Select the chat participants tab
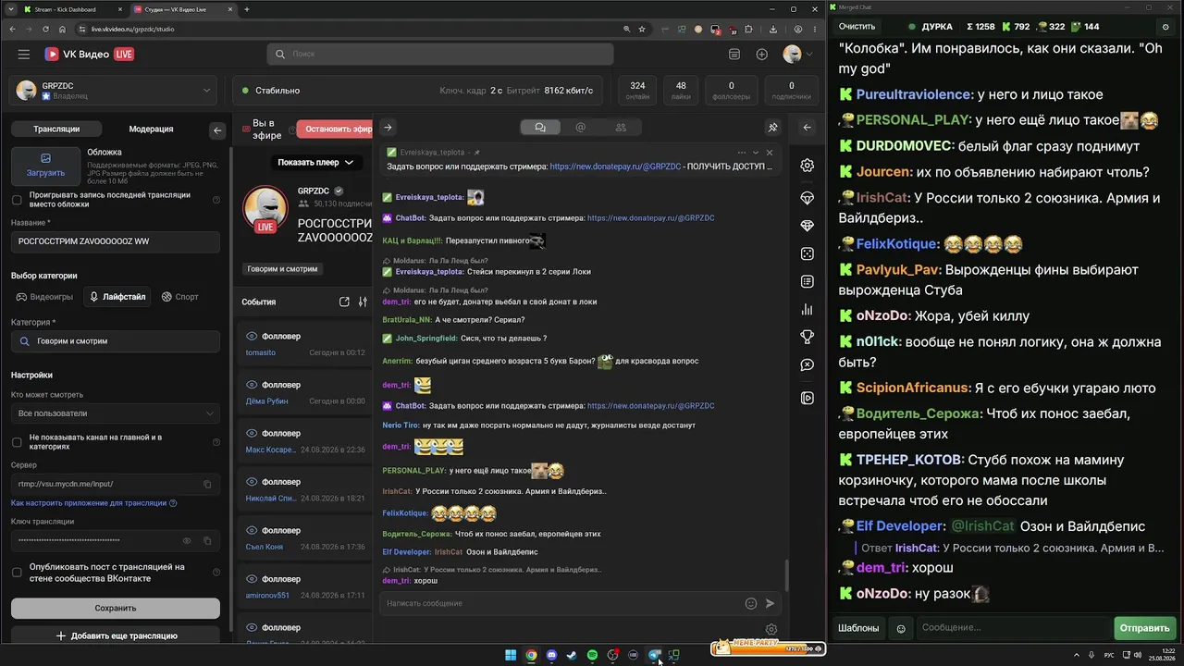Screen dimensions: 1184x666 click(621, 128)
